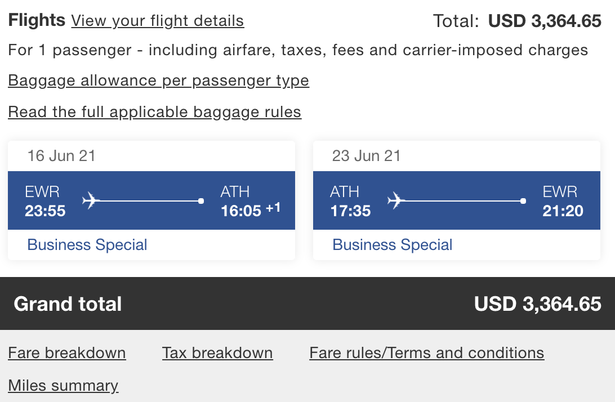Click the EWR 23:55 departure time
The height and width of the screenshot is (402, 615).
click(x=45, y=211)
